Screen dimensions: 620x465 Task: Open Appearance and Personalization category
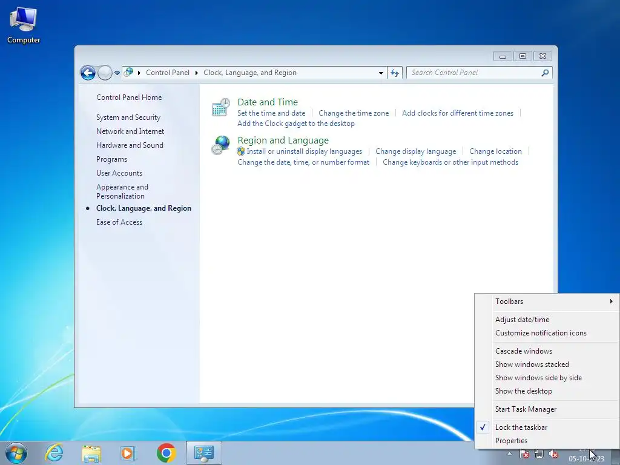click(x=122, y=191)
